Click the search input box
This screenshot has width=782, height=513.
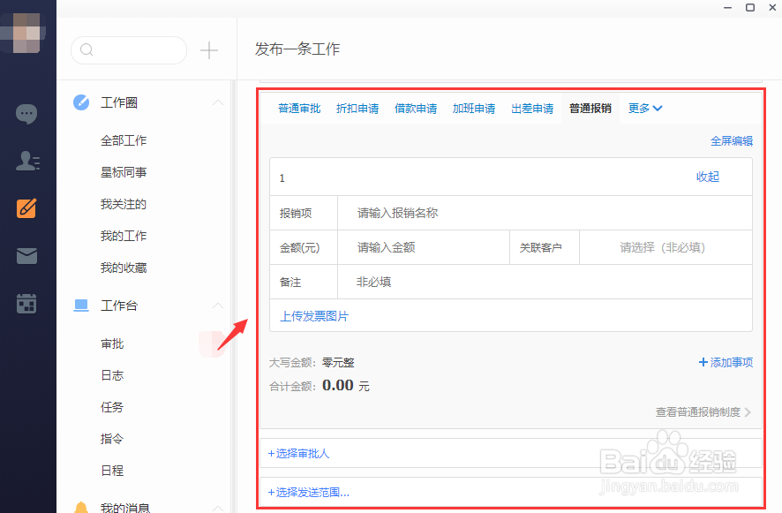click(129, 50)
